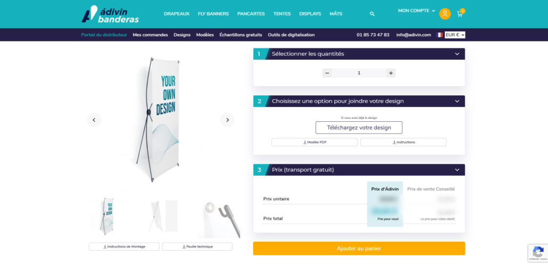
Task: Increase quantity with plus button
Action: pos(391,73)
